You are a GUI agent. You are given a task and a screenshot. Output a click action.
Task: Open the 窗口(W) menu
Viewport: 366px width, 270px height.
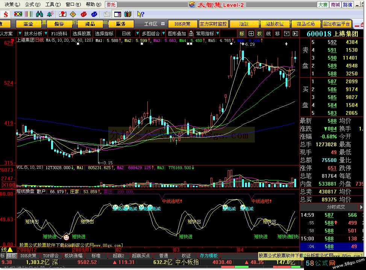pos(73,4)
